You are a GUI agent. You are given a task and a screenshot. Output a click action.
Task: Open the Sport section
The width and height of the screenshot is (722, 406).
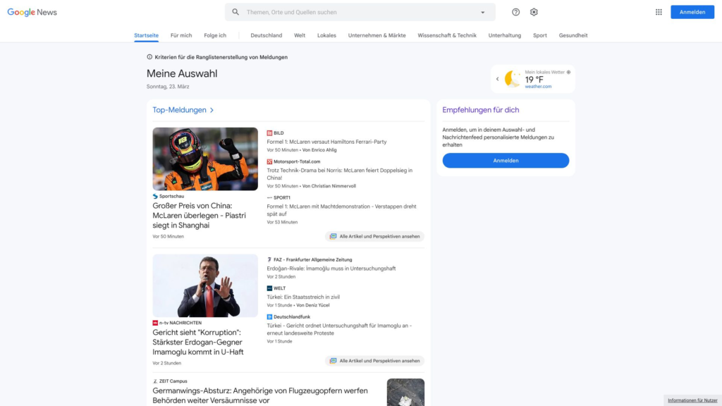pyautogui.click(x=539, y=35)
